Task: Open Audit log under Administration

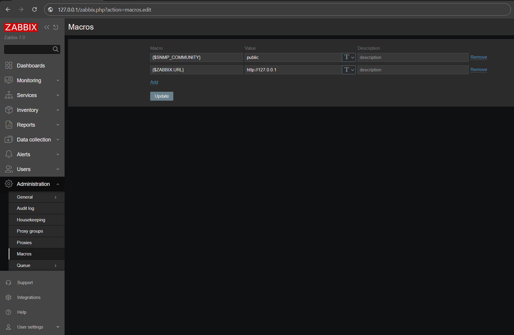Action: click(x=25, y=208)
